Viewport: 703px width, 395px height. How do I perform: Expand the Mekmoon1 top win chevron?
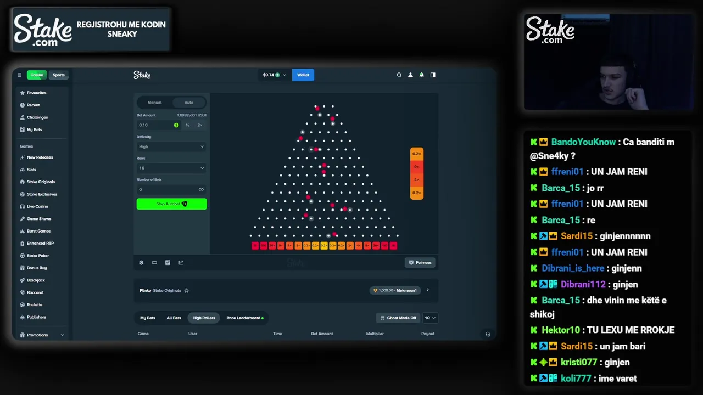[428, 290]
